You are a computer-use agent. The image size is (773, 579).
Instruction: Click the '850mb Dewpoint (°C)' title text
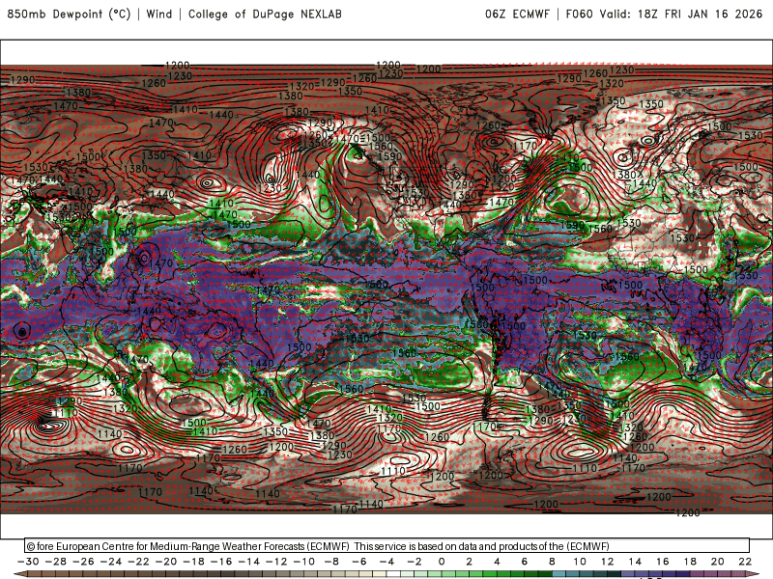point(69,14)
